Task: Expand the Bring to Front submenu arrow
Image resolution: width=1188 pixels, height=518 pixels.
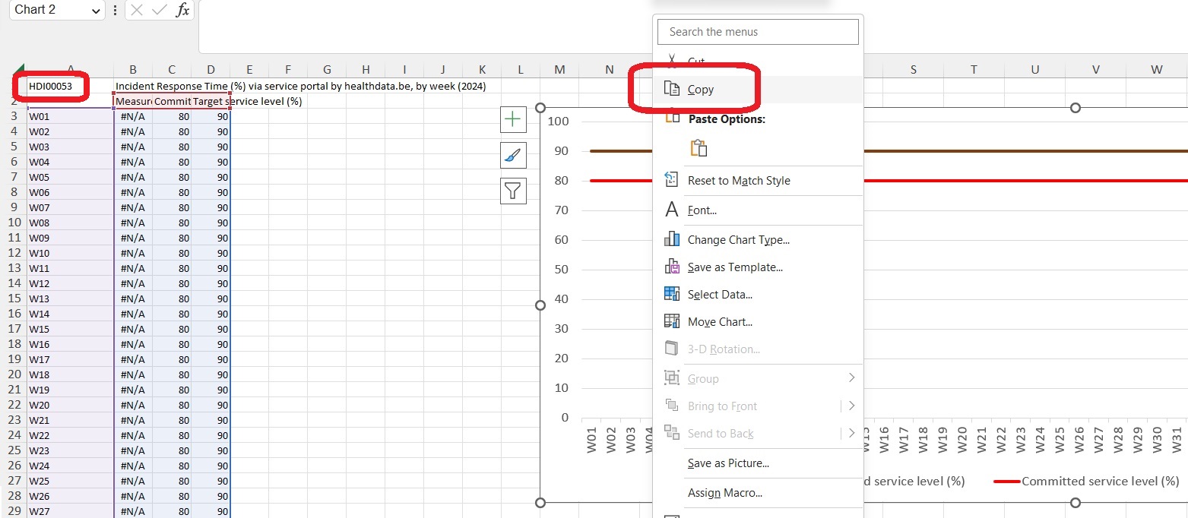Action: (x=851, y=406)
